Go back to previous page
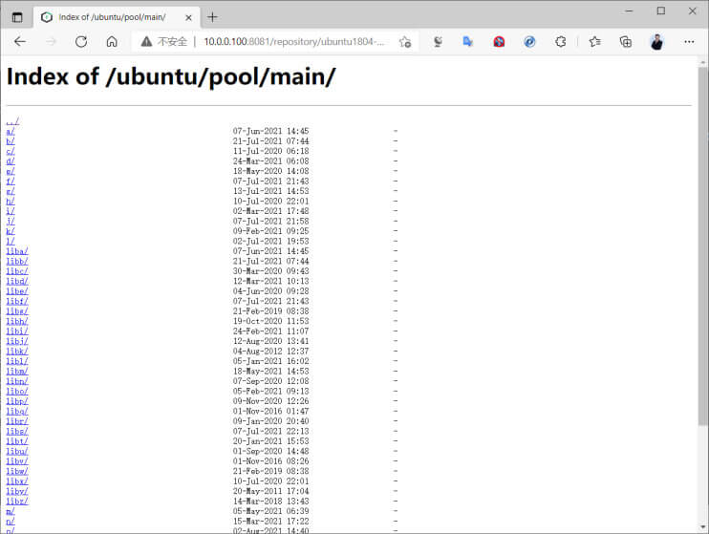 pyautogui.click(x=20, y=42)
